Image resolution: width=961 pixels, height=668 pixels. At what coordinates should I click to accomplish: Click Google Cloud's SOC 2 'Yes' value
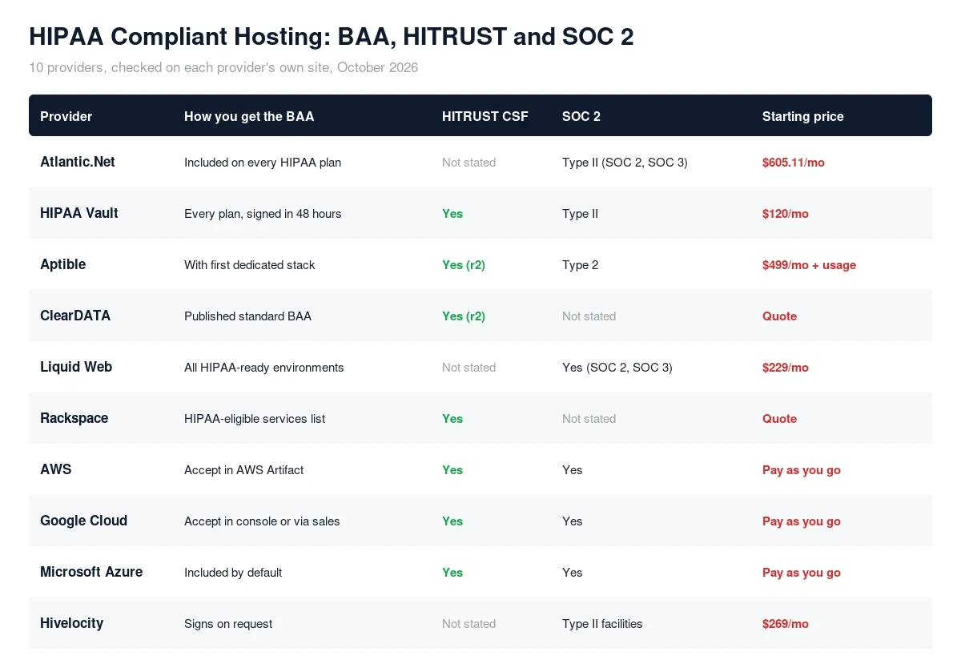(573, 521)
